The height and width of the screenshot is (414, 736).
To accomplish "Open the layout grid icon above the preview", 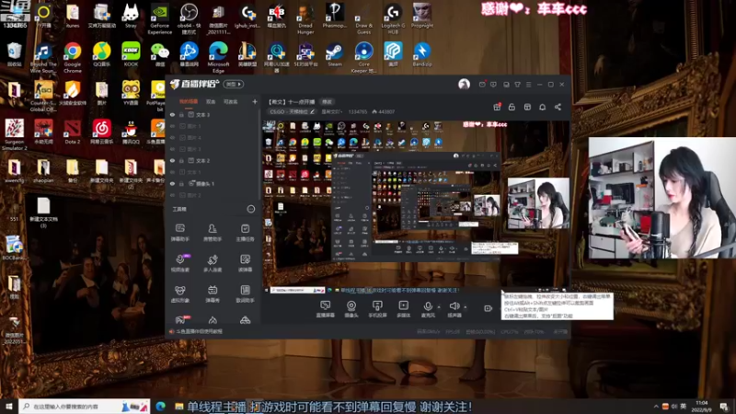I will point(527,107).
